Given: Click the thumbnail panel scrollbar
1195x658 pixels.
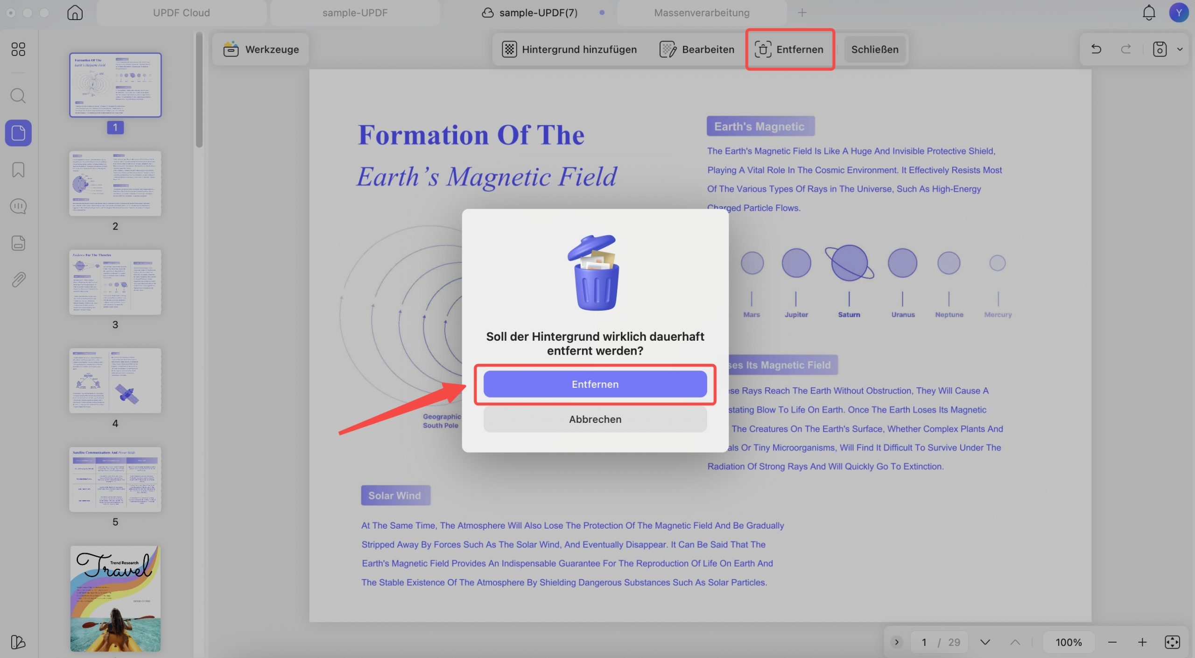Looking at the screenshot, I should (x=199, y=90).
